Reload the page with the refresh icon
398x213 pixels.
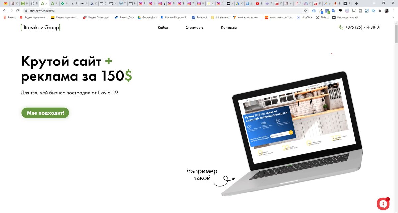(18, 11)
